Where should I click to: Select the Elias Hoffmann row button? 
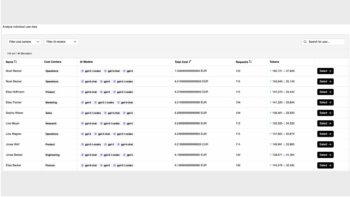[325, 92]
